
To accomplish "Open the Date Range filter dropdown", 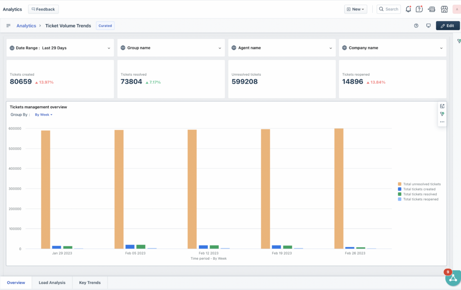I will [60, 48].
